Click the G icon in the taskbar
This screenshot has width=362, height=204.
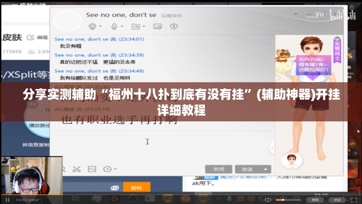click(114, 199)
